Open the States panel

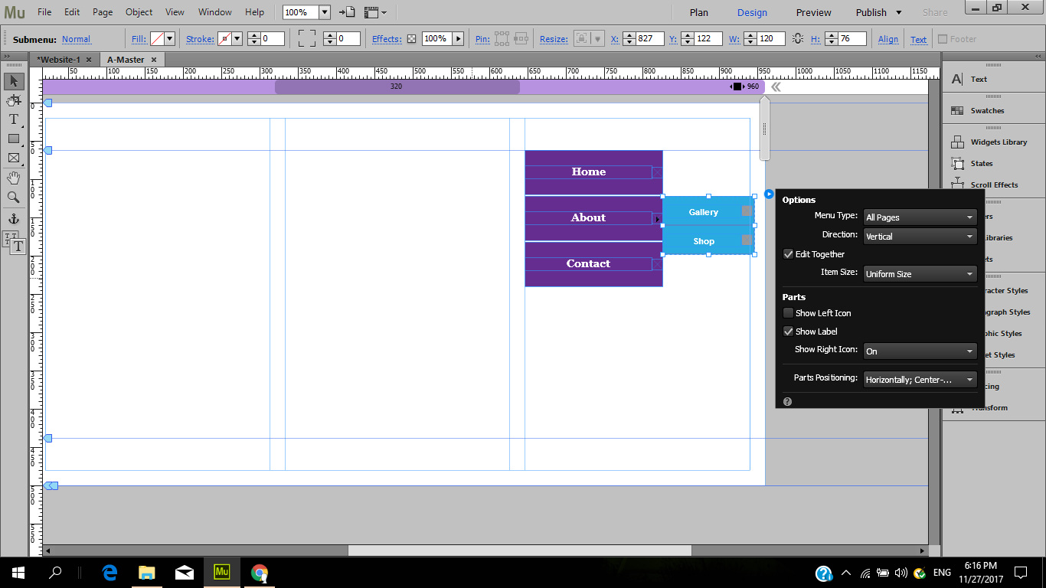pos(972,163)
